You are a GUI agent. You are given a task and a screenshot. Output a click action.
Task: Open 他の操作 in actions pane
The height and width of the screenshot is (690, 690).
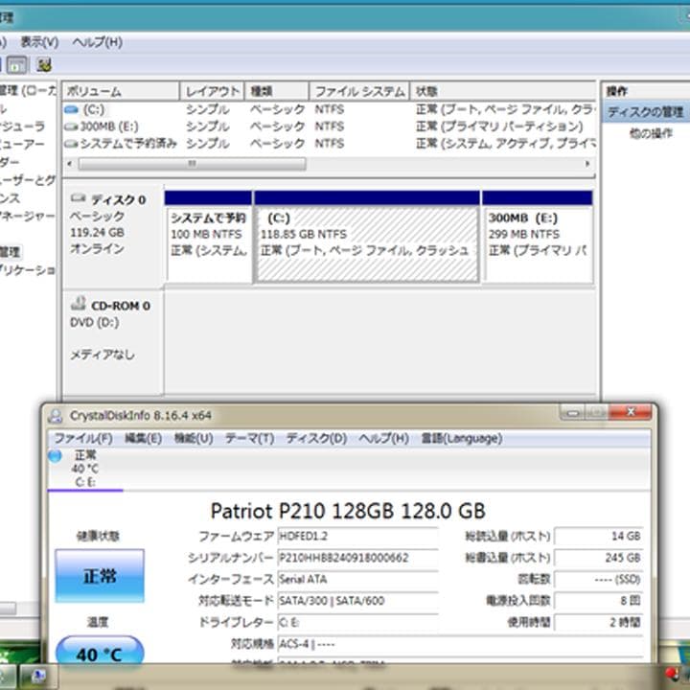pyautogui.click(x=651, y=132)
